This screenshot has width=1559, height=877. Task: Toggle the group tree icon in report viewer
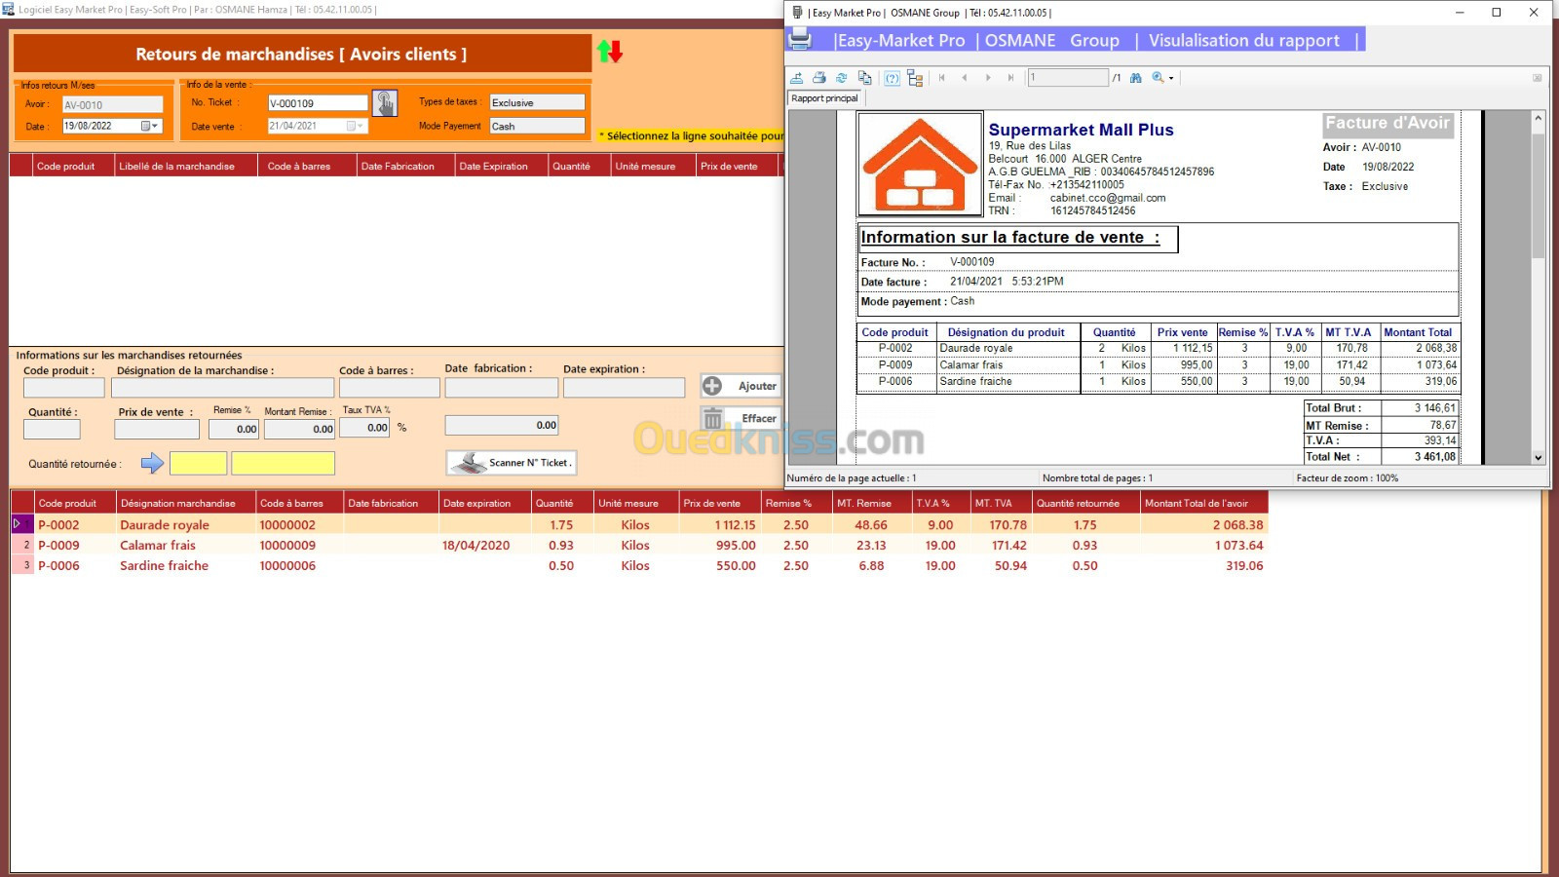[x=915, y=78]
